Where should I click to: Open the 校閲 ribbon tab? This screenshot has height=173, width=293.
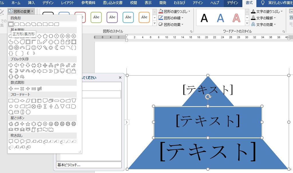133,3
